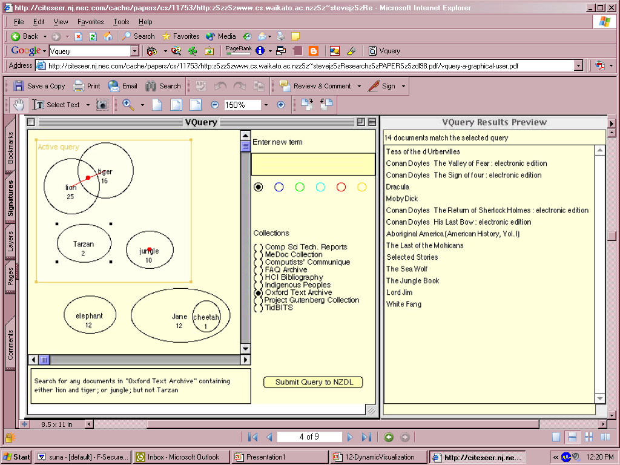Image resolution: width=620 pixels, height=465 pixels.
Task: Choose the Comp Sci Tech. Reports collection
Action: [259, 247]
